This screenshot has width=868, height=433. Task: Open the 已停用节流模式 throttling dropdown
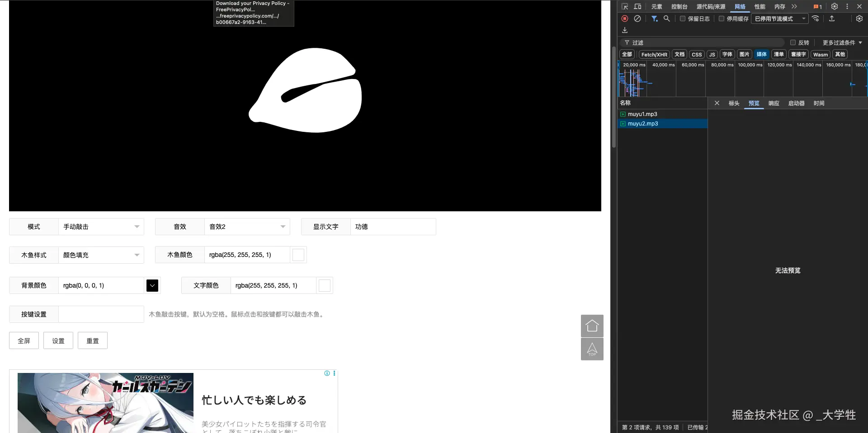tap(779, 19)
